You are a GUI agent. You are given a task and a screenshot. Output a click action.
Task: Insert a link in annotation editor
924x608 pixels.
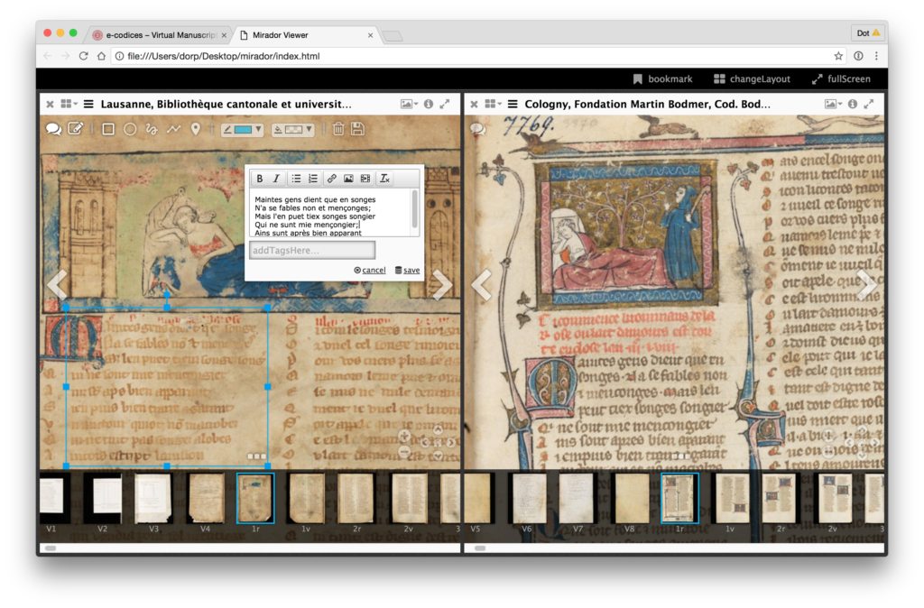(332, 179)
